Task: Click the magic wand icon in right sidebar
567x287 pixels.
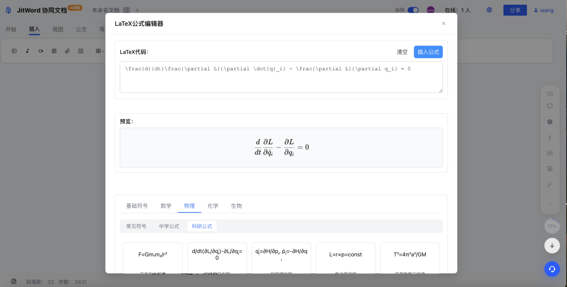Action: (x=550, y=185)
